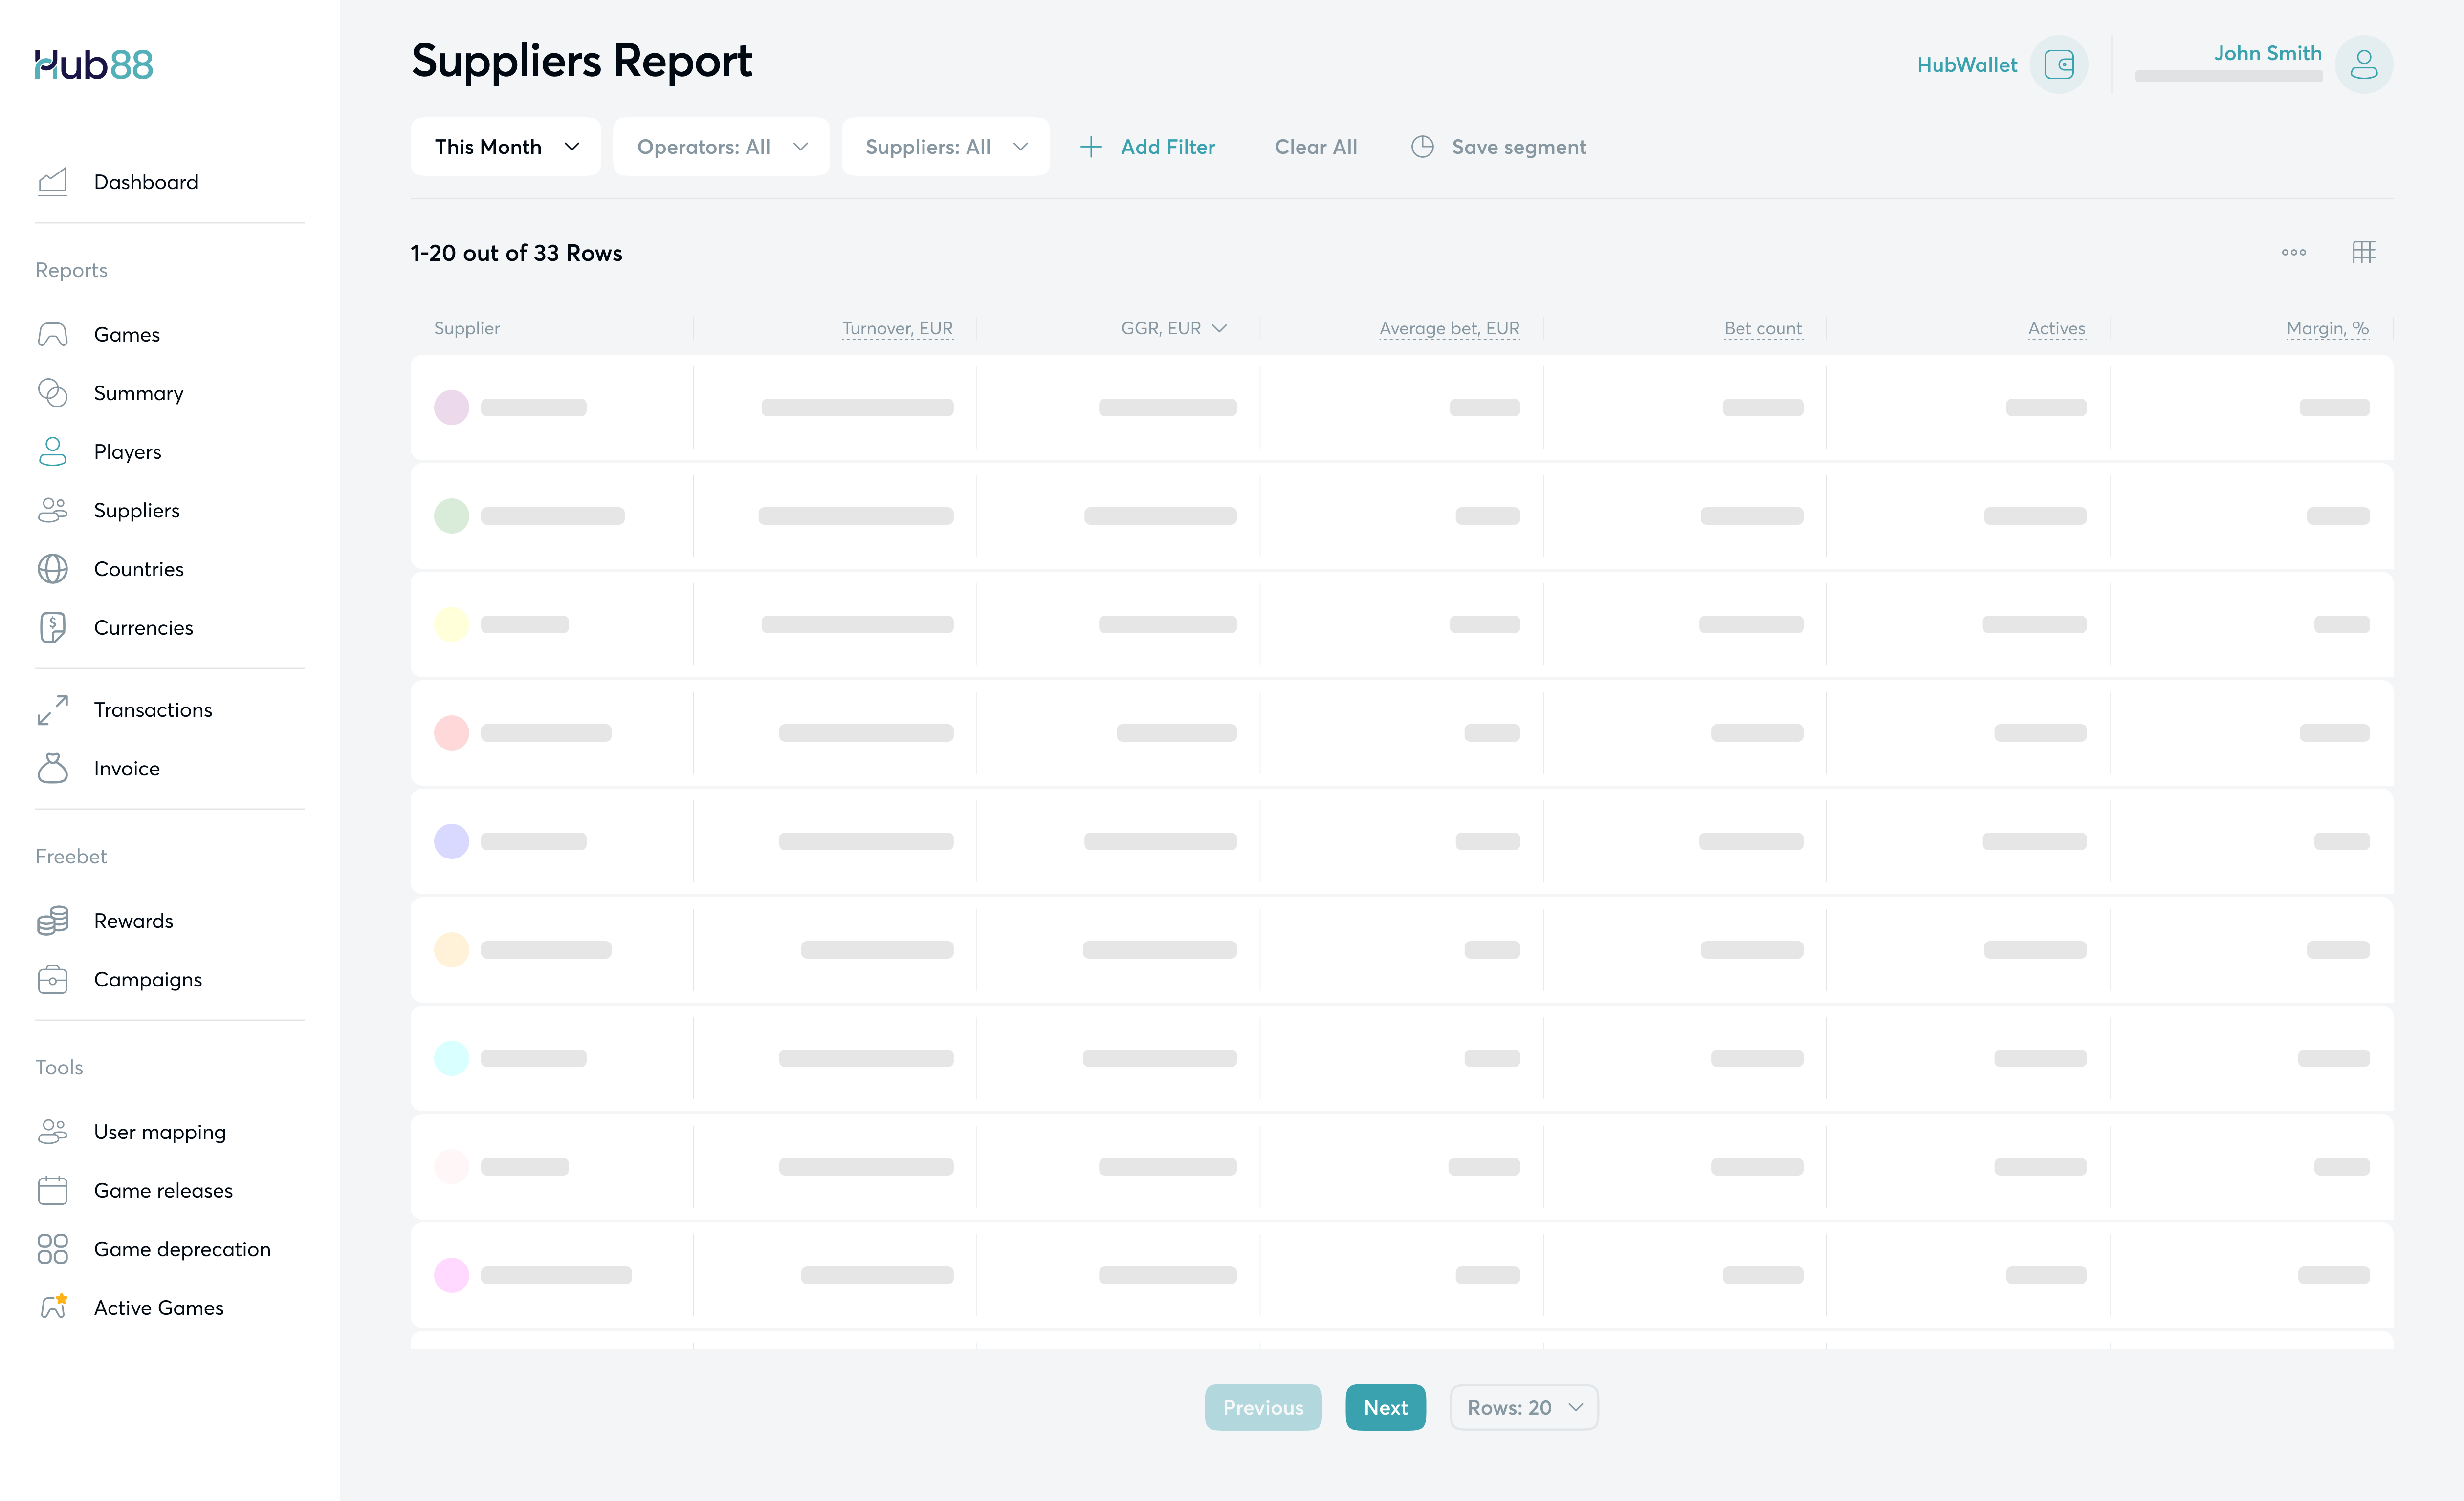Click the Hub88 logo

tap(94, 65)
